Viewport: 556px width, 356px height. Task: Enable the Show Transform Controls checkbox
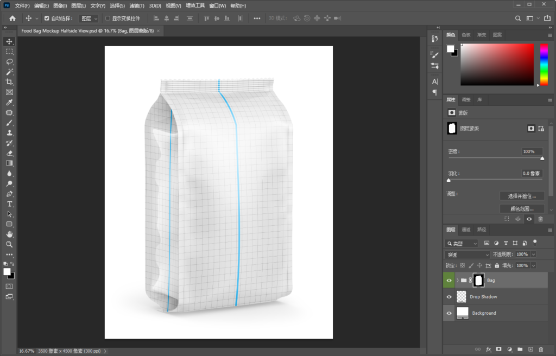coord(108,18)
